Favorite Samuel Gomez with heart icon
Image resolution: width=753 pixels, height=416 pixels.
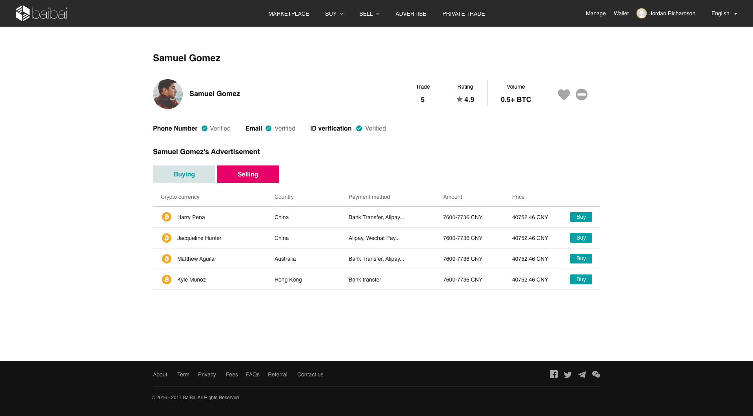pyautogui.click(x=564, y=94)
